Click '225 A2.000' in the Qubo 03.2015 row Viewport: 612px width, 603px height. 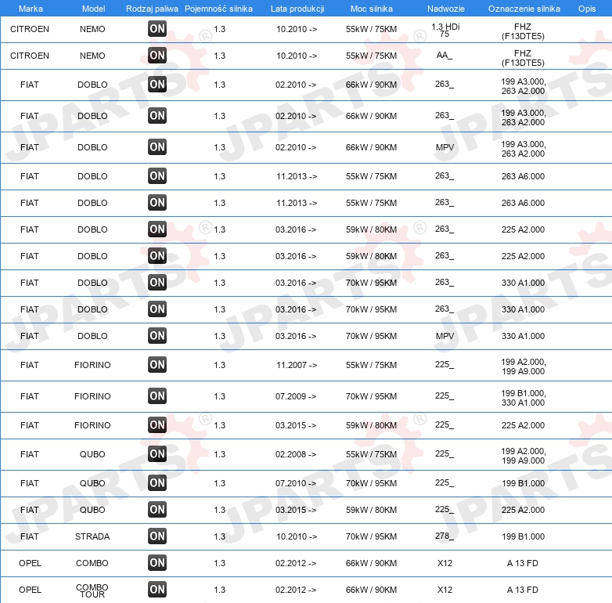point(523,510)
